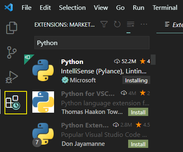Clear extensions search results

point(131,24)
